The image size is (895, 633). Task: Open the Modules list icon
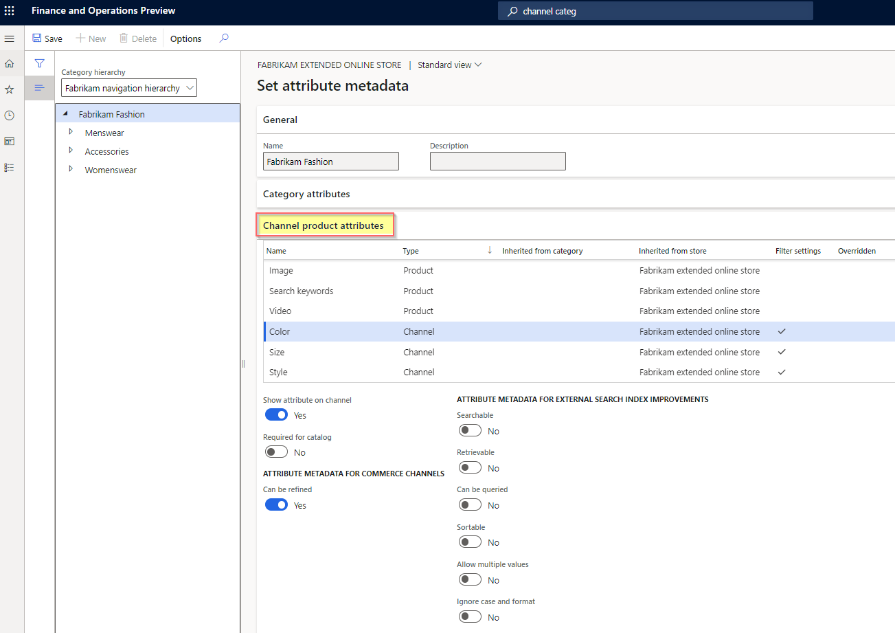(x=9, y=167)
